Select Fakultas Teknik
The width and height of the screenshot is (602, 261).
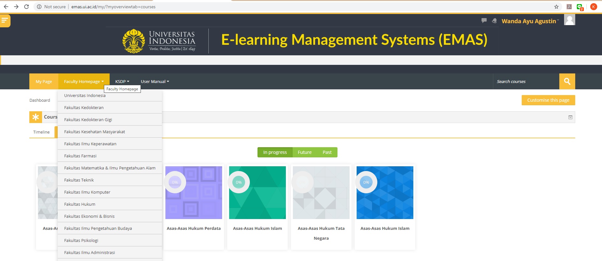click(x=110, y=180)
